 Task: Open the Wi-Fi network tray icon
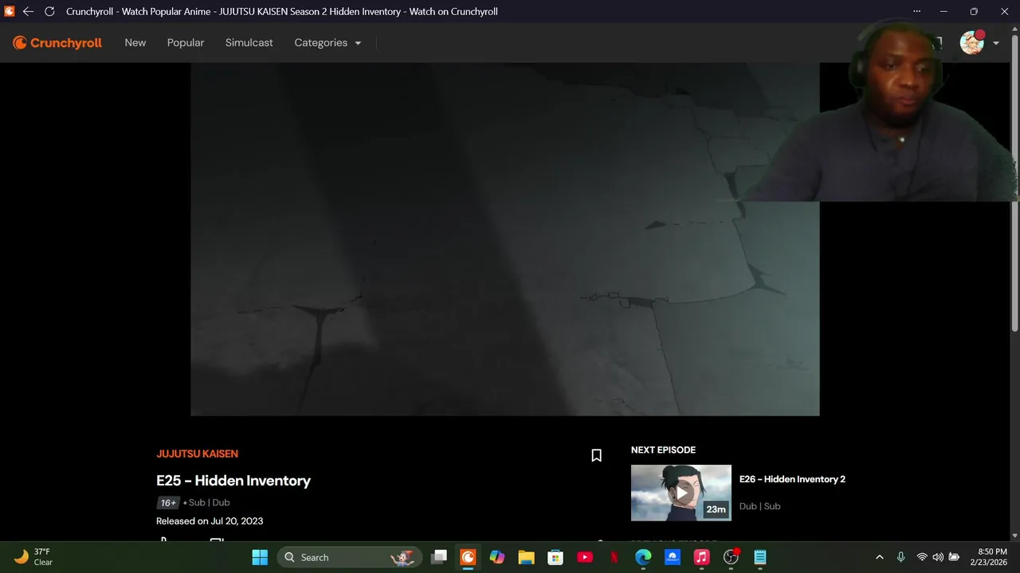[922, 557]
